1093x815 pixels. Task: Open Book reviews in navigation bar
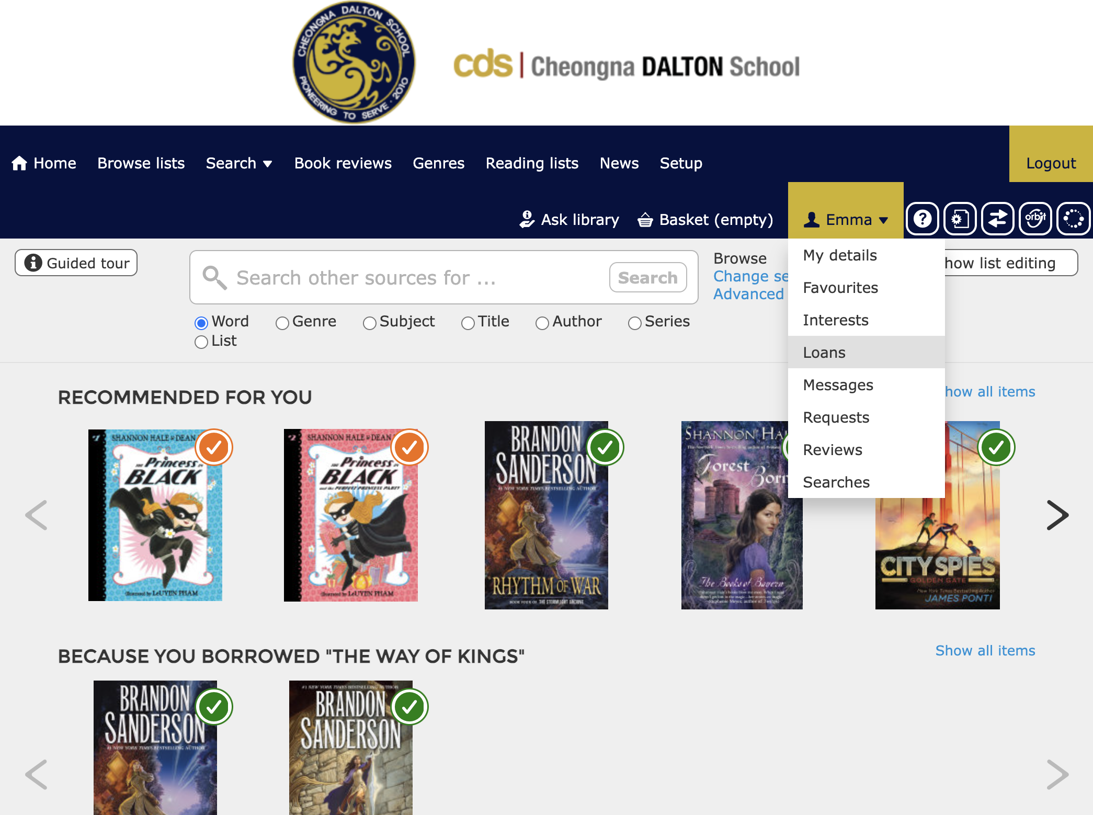(343, 163)
